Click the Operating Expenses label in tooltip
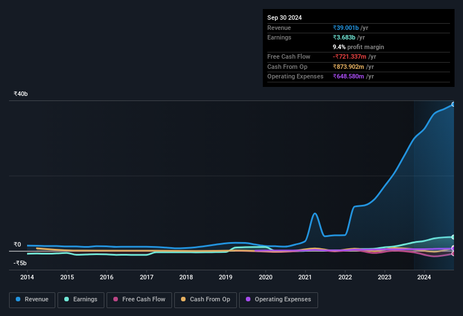This screenshot has width=463, height=316. point(296,77)
